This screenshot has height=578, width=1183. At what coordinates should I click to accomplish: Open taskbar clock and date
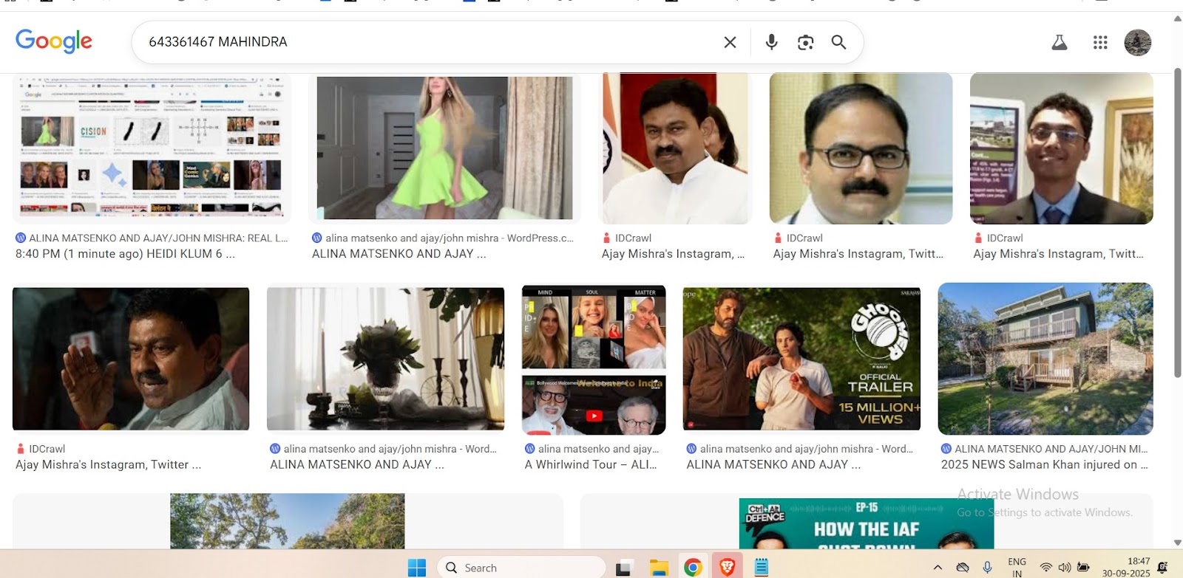(1126, 567)
